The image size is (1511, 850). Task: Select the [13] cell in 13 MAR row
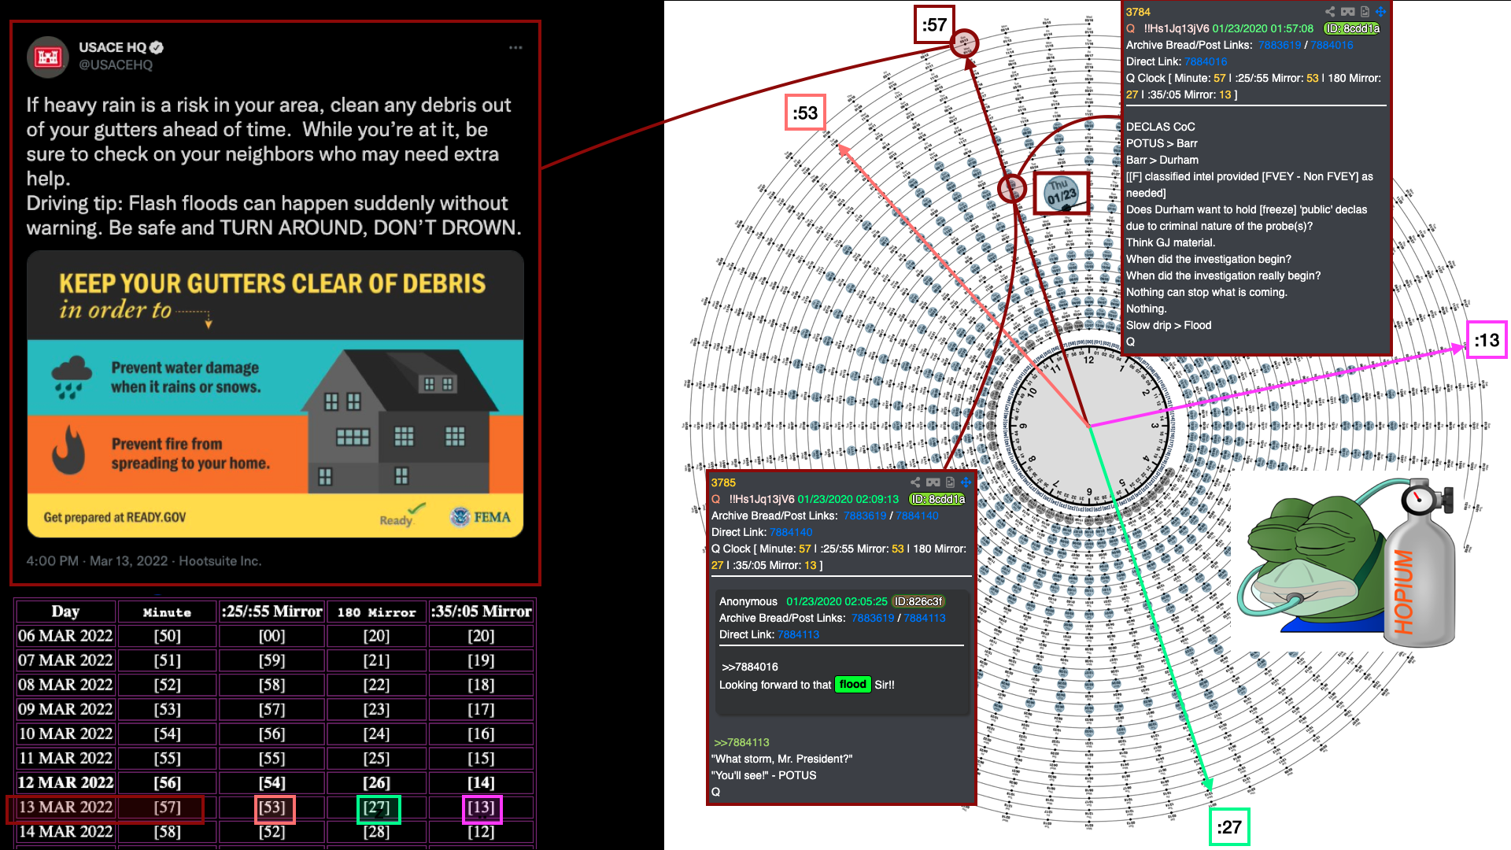click(x=482, y=808)
